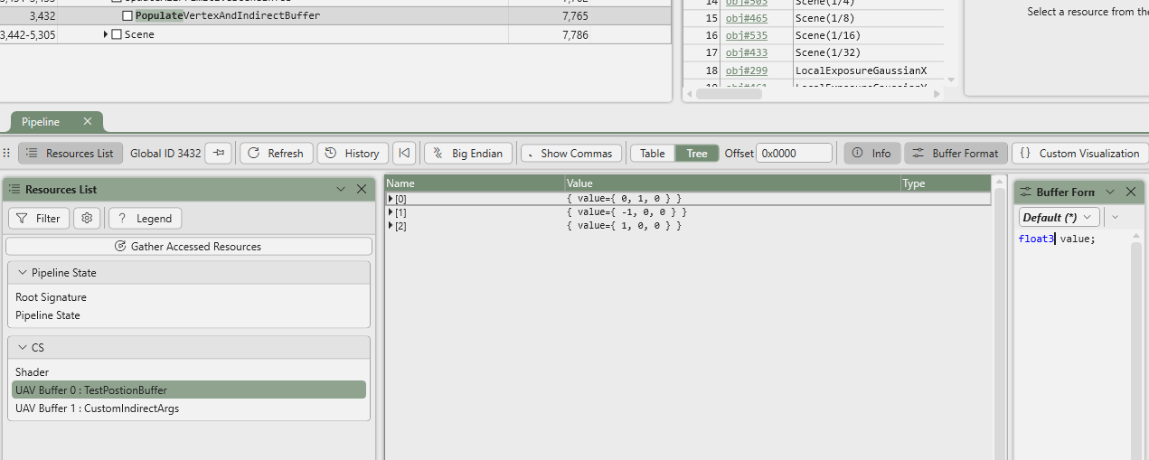Show the Legend
The height and width of the screenshot is (460, 1149).
click(145, 218)
